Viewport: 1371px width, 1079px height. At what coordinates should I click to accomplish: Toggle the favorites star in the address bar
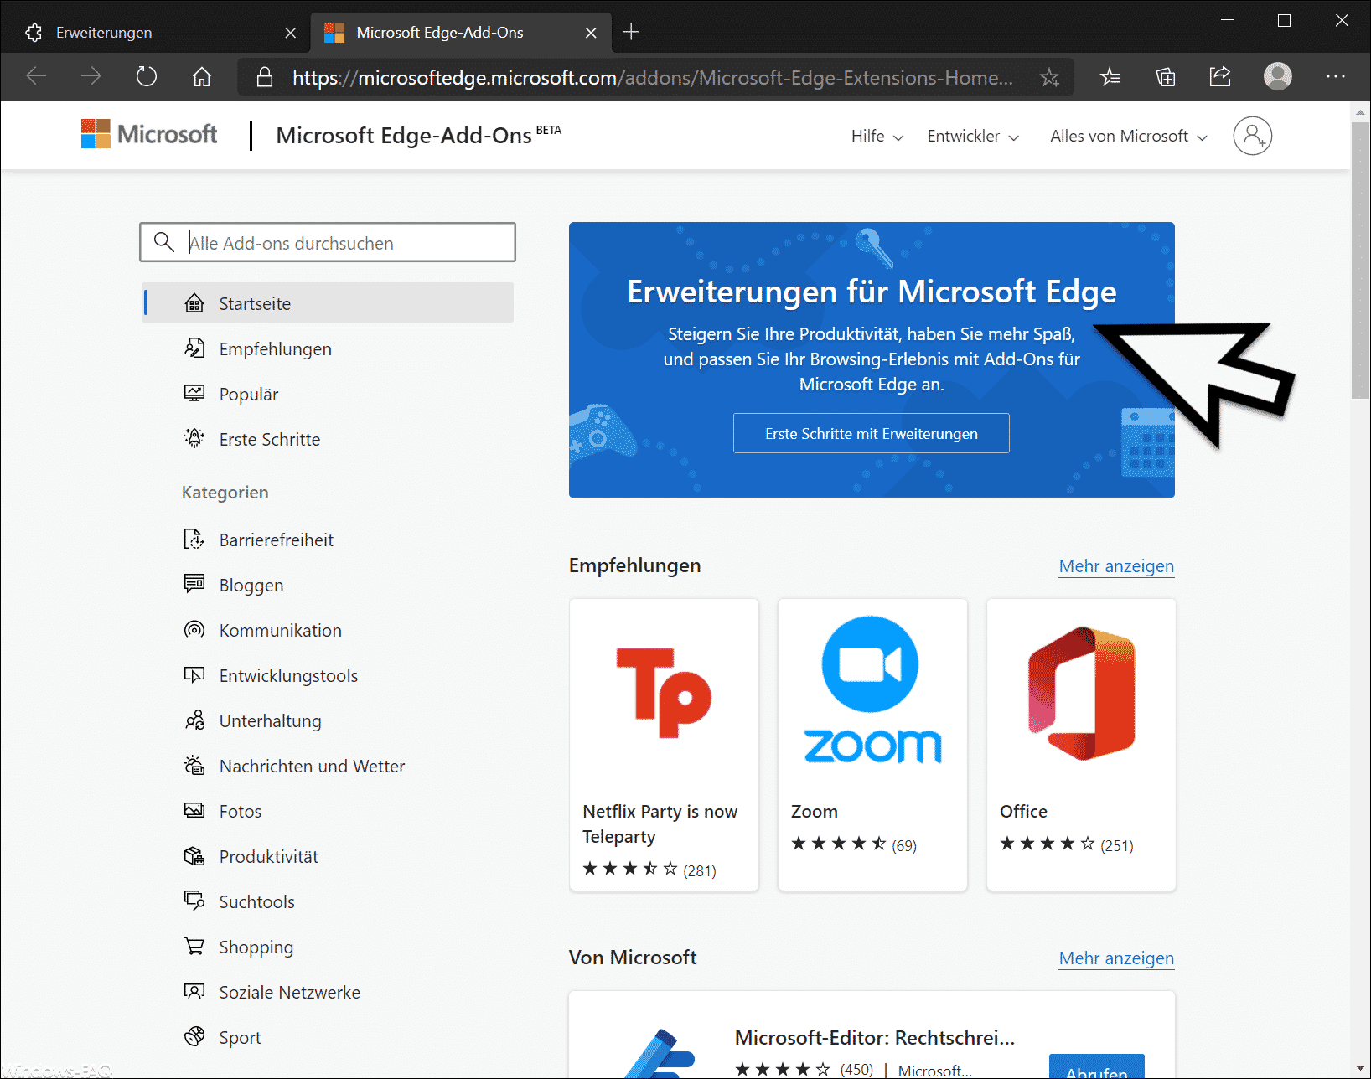click(x=1049, y=76)
